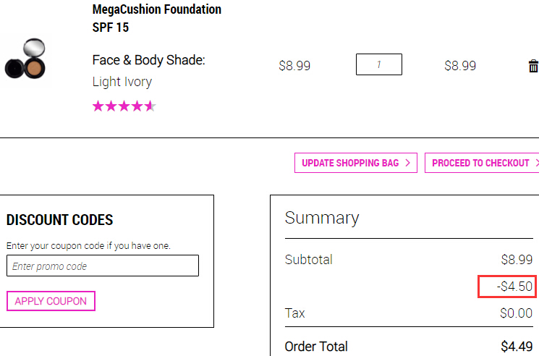The image size is (539, 356).
Task: Click the Apply Coupon button
Action: coord(51,301)
